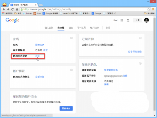This screenshot has height=118, width=157.
Task: Open the Plurk bookmark
Action: pyautogui.click(x=37, y=14)
